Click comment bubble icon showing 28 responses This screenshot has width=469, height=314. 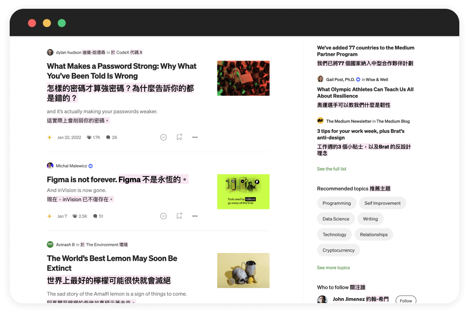point(108,137)
